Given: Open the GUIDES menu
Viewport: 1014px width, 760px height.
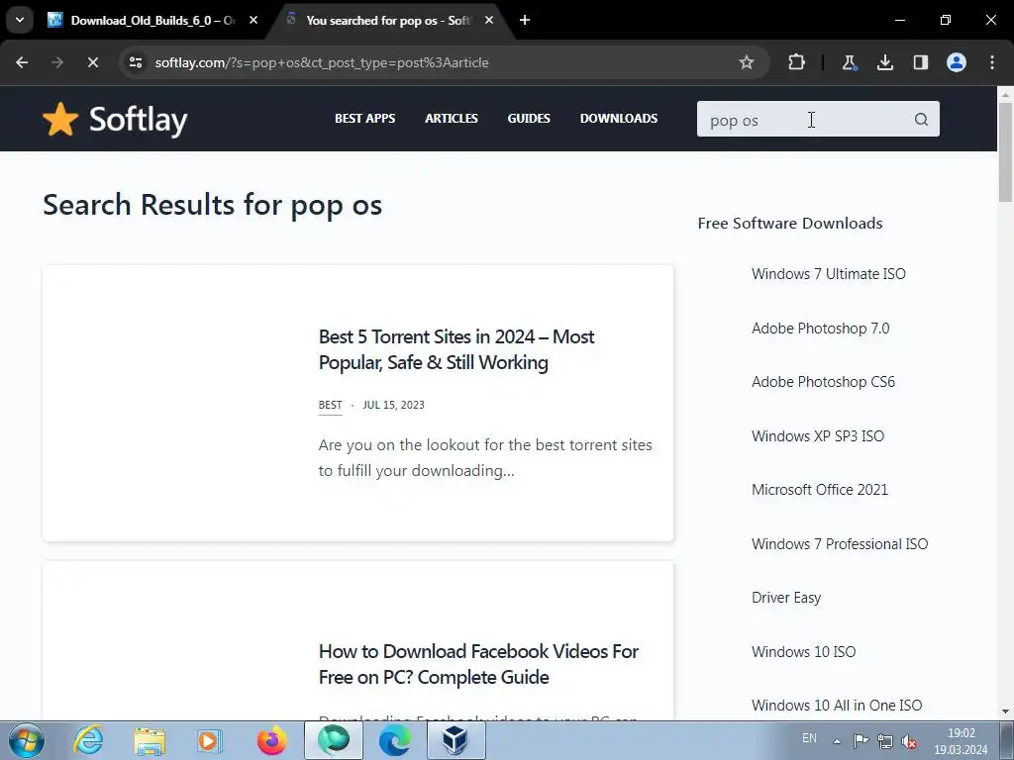Looking at the screenshot, I should [x=529, y=119].
